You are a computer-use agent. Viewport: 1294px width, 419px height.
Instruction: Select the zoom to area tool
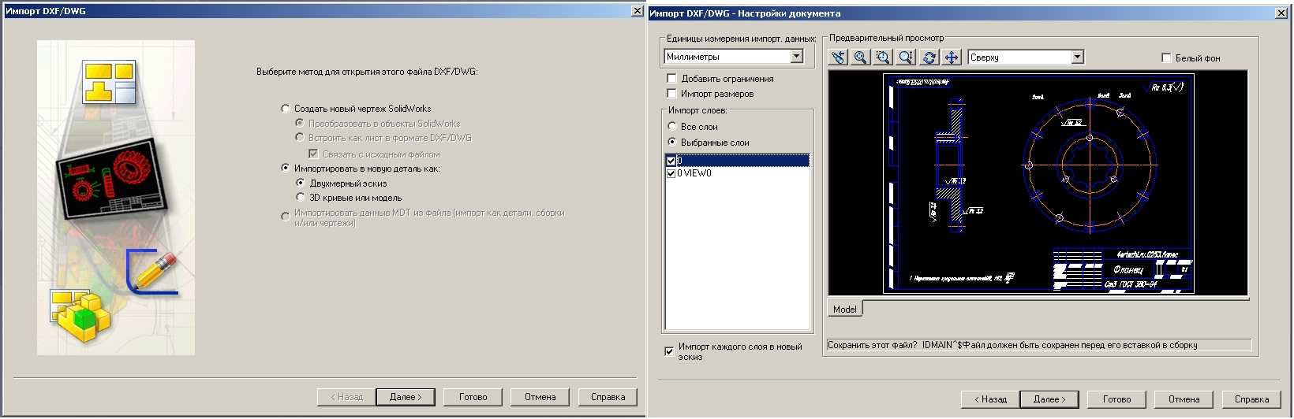pos(883,57)
